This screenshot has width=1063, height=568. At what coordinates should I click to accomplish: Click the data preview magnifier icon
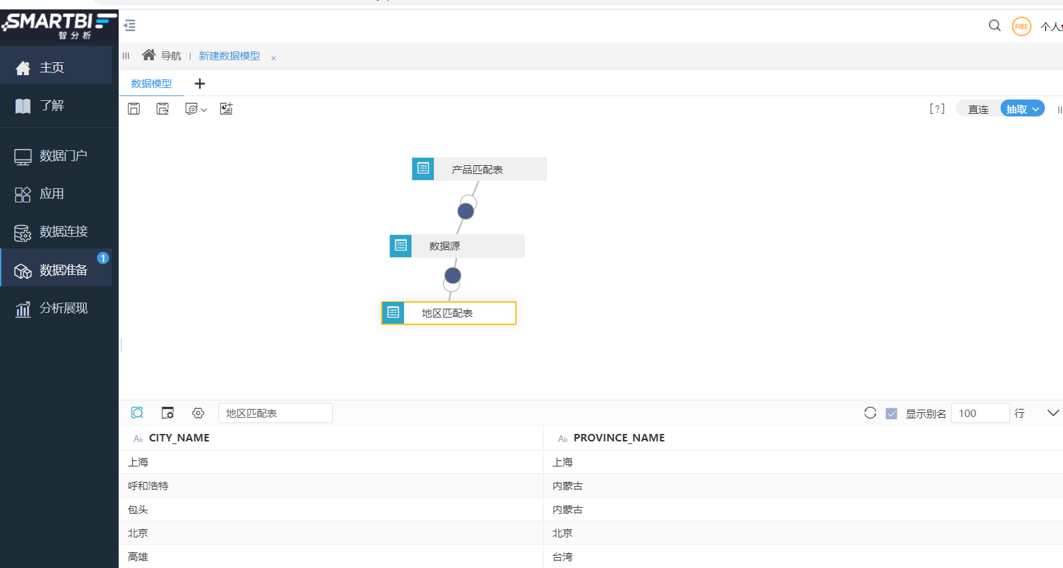point(138,413)
